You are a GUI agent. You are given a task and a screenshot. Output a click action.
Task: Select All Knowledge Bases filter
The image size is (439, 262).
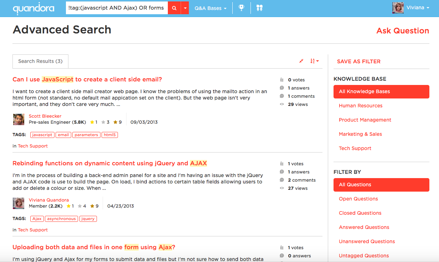[x=381, y=92]
